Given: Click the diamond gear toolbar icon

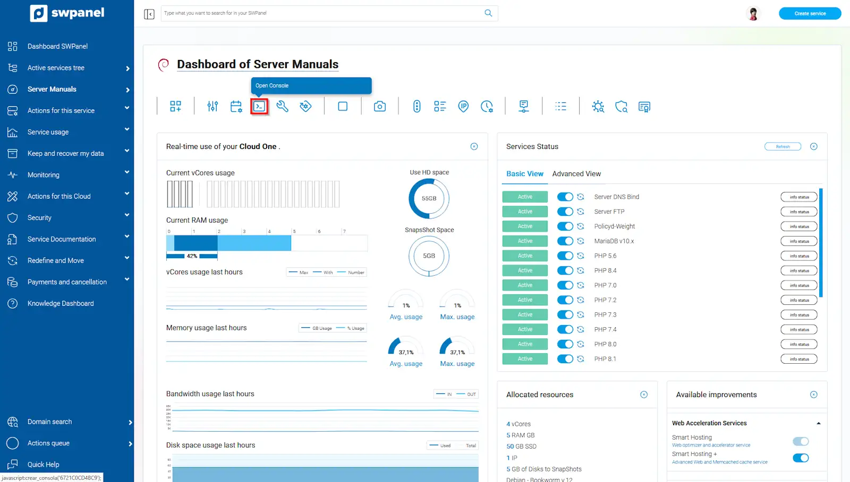Looking at the screenshot, I should pos(305,107).
